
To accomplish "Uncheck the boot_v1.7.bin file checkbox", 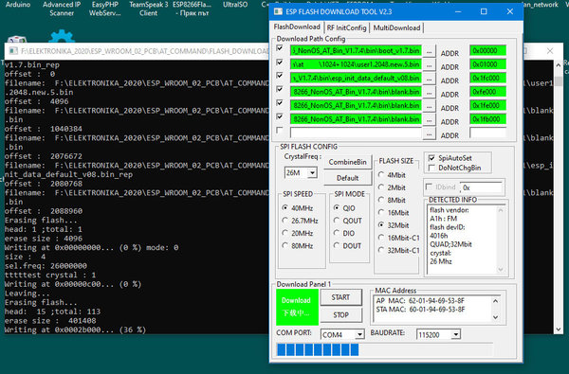I will [280, 48].
